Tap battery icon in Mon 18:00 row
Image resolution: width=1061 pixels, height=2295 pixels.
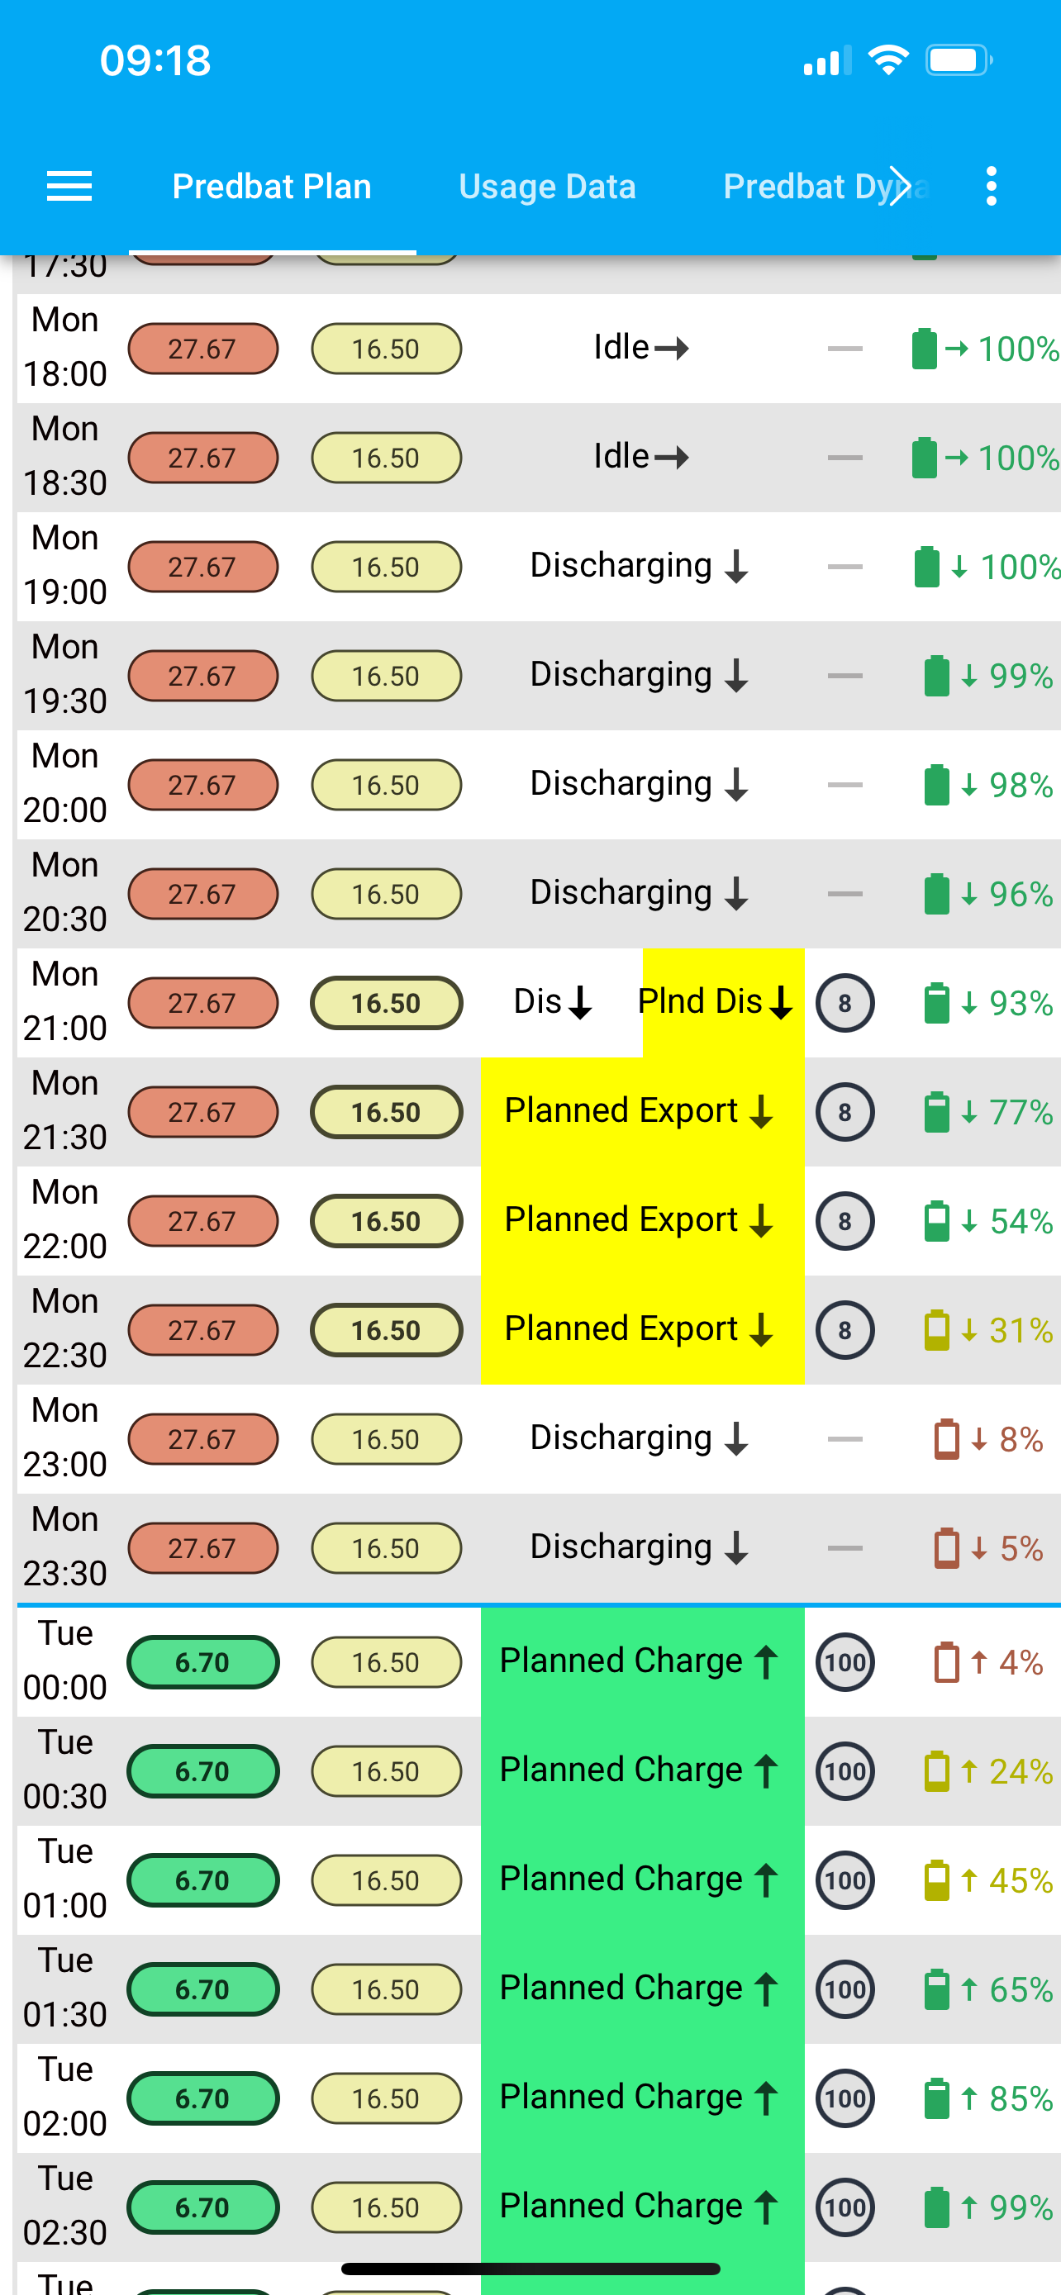coord(924,349)
